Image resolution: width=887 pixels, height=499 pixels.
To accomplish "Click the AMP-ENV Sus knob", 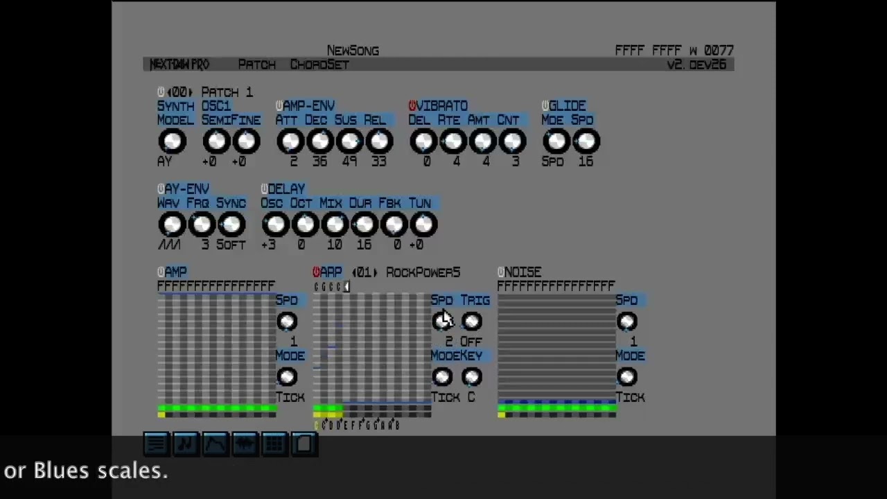I will tap(350, 141).
